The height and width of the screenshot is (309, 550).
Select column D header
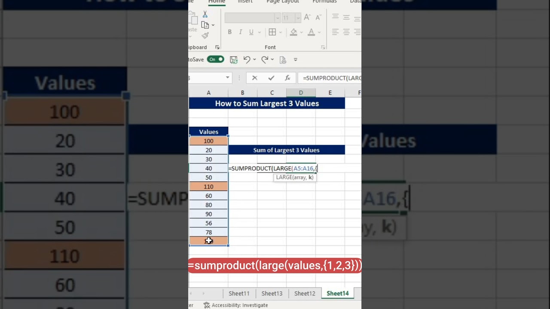click(x=301, y=93)
